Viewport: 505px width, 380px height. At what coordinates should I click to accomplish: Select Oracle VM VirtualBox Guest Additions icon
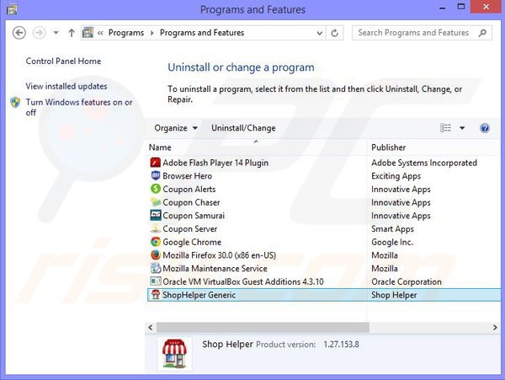click(155, 281)
